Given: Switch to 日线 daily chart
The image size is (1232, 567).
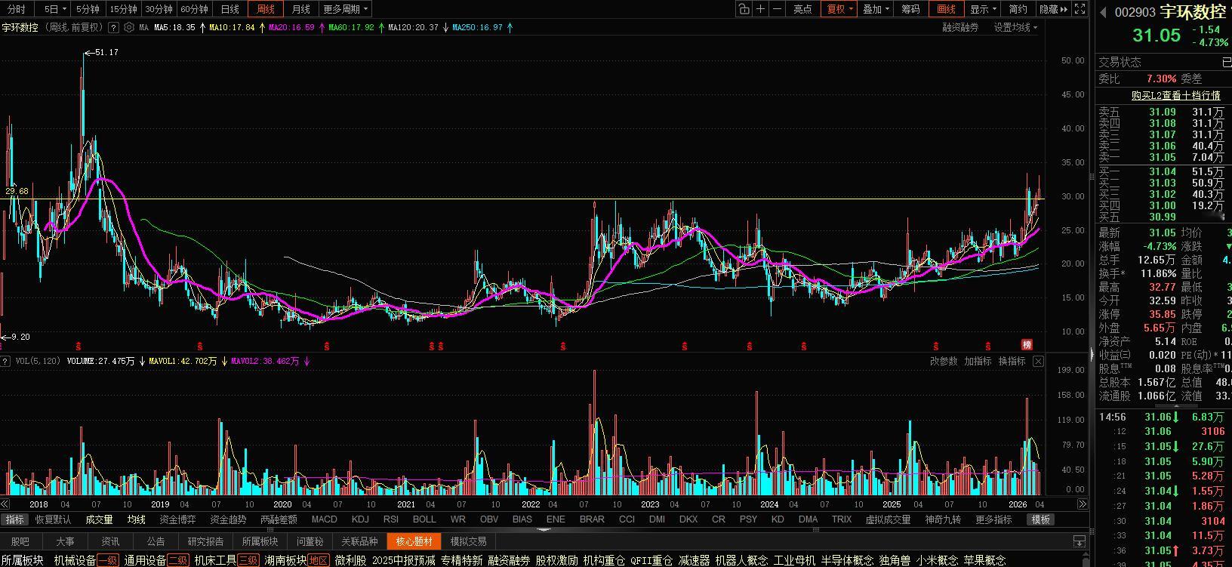Looking at the screenshot, I should tap(230, 9).
